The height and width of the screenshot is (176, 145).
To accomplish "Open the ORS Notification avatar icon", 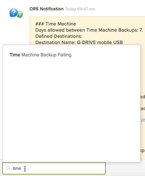I will 16,13.
